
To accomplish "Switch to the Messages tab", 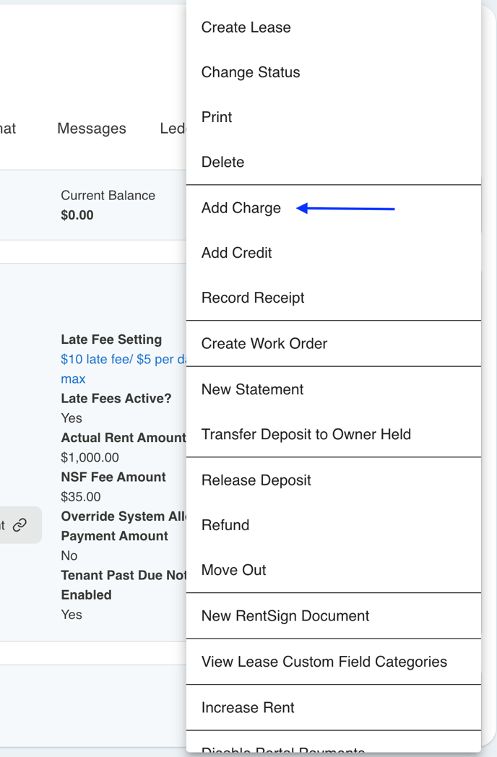I will coord(91,129).
